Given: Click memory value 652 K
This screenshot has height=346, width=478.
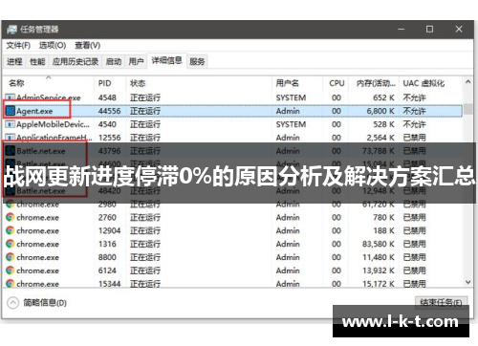Looking at the screenshot, I should [383, 97].
